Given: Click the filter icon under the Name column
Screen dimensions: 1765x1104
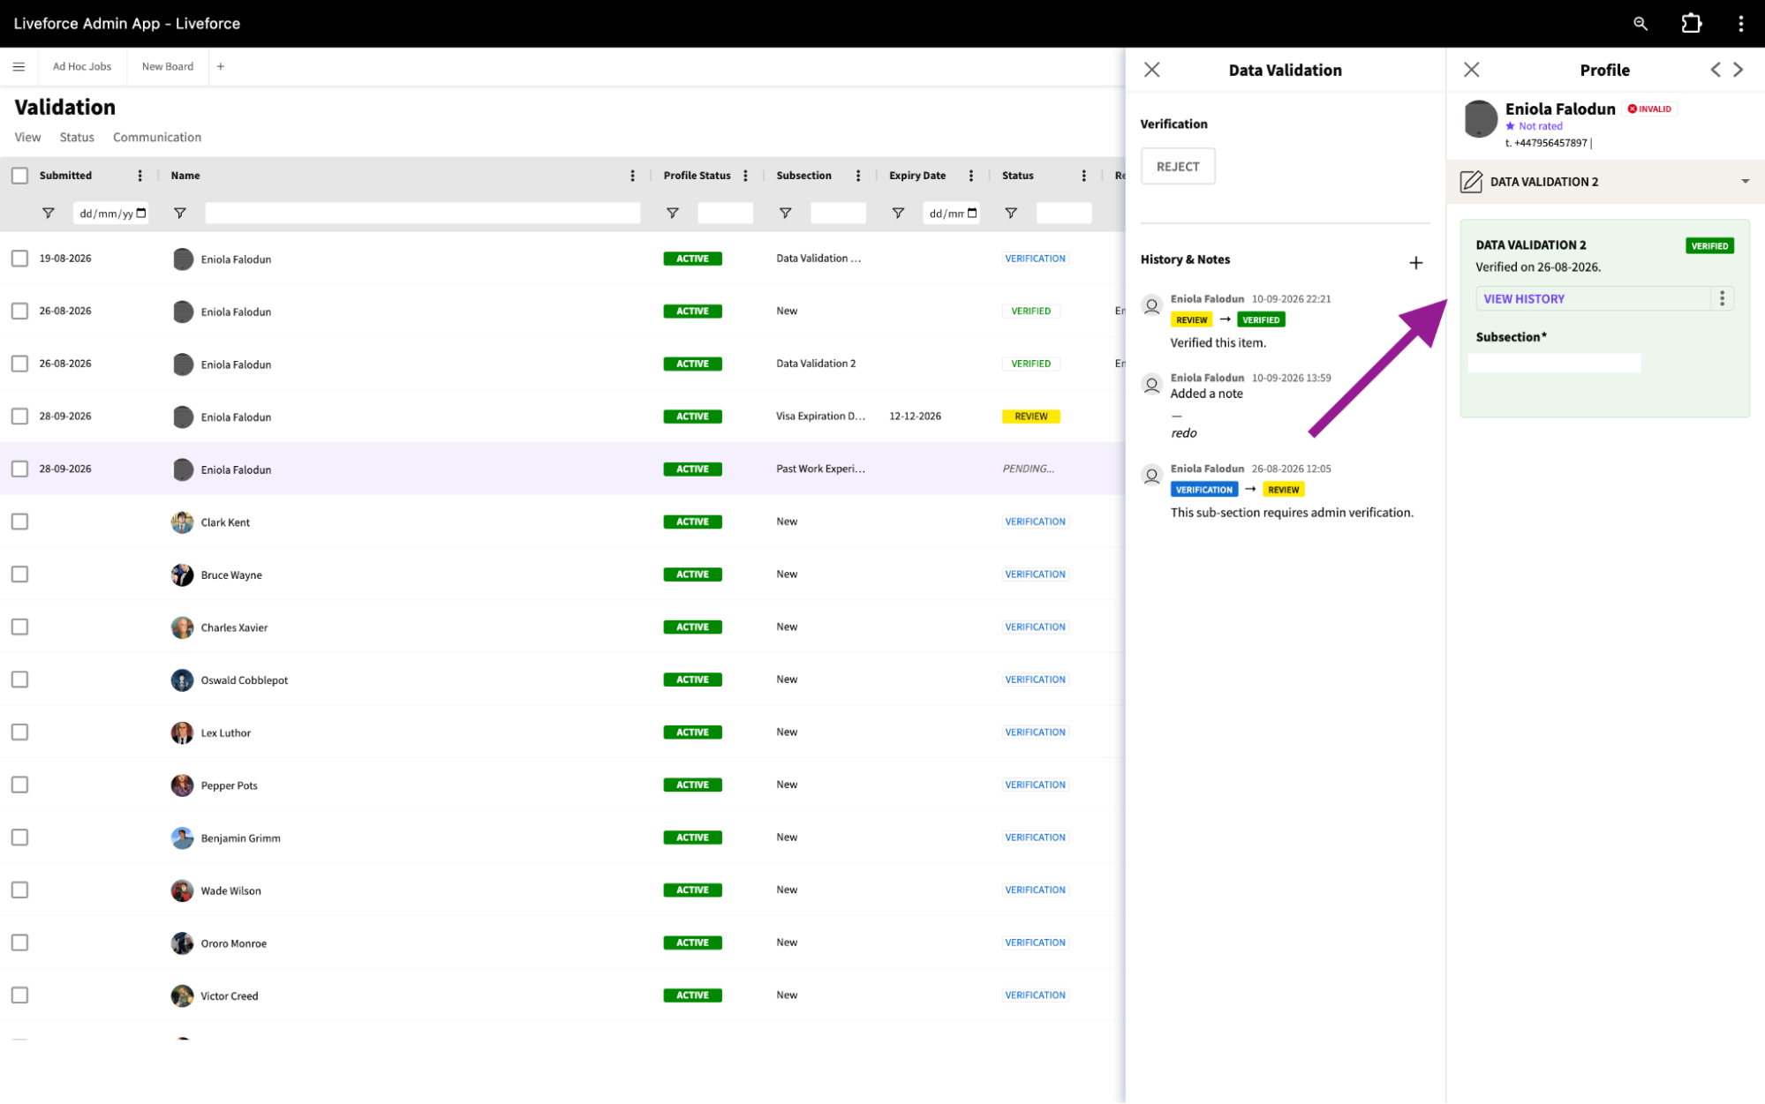Looking at the screenshot, I should click(x=179, y=214).
